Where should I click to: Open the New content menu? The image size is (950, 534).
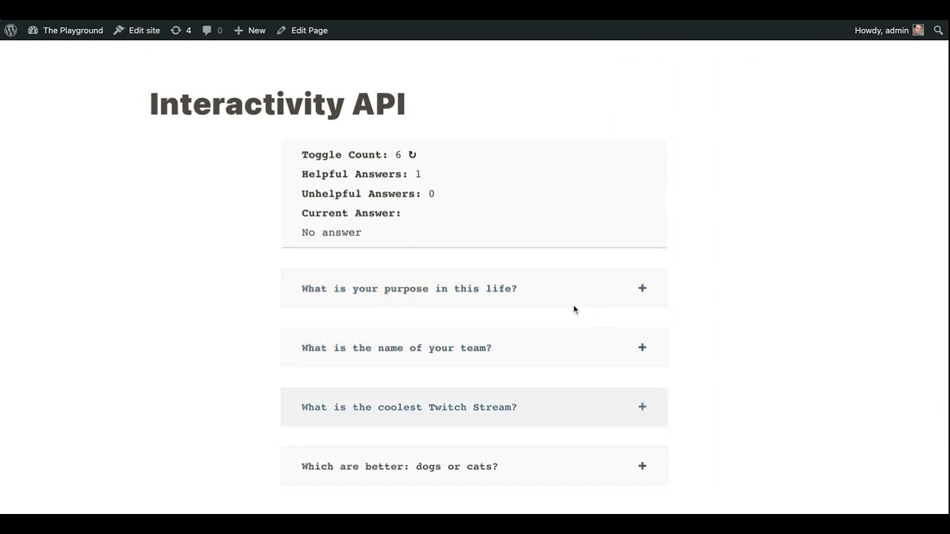[x=249, y=30]
